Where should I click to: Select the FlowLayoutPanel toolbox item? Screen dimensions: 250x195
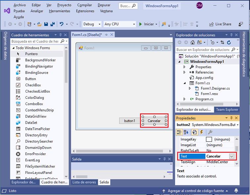(38, 173)
